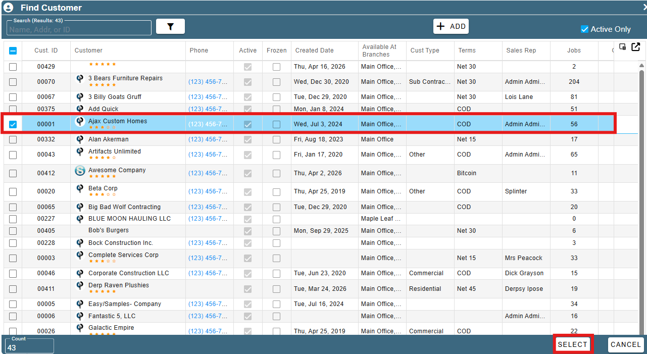647x354 pixels.
Task: Tick the Frozen checkbox for Beta Corp
Action: pyautogui.click(x=276, y=192)
